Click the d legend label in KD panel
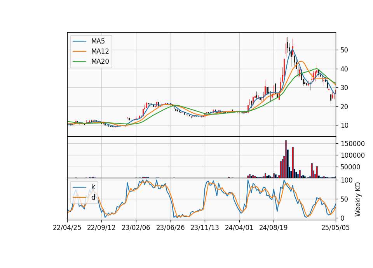373x268 pixels. [x=93, y=197]
